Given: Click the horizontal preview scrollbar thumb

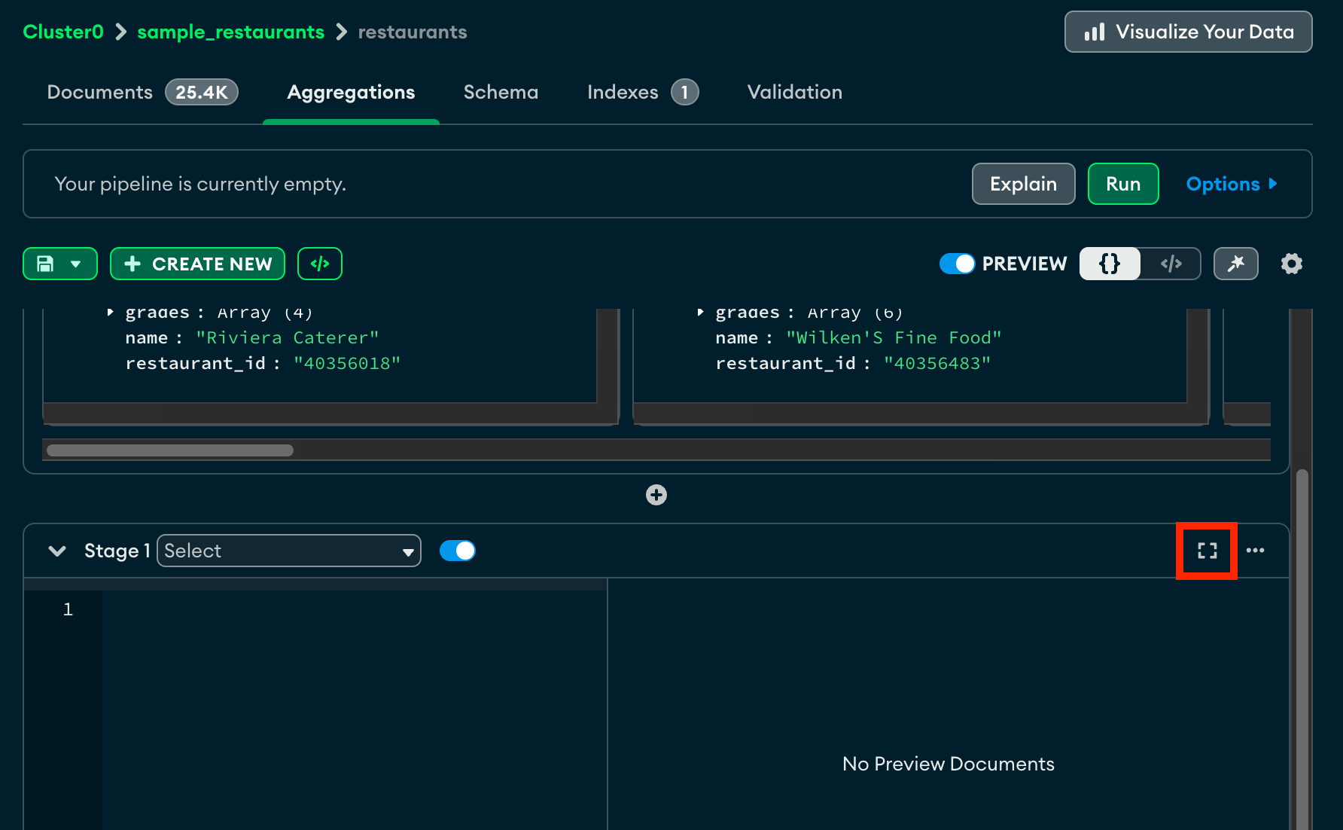Looking at the screenshot, I should pyautogui.click(x=170, y=450).
